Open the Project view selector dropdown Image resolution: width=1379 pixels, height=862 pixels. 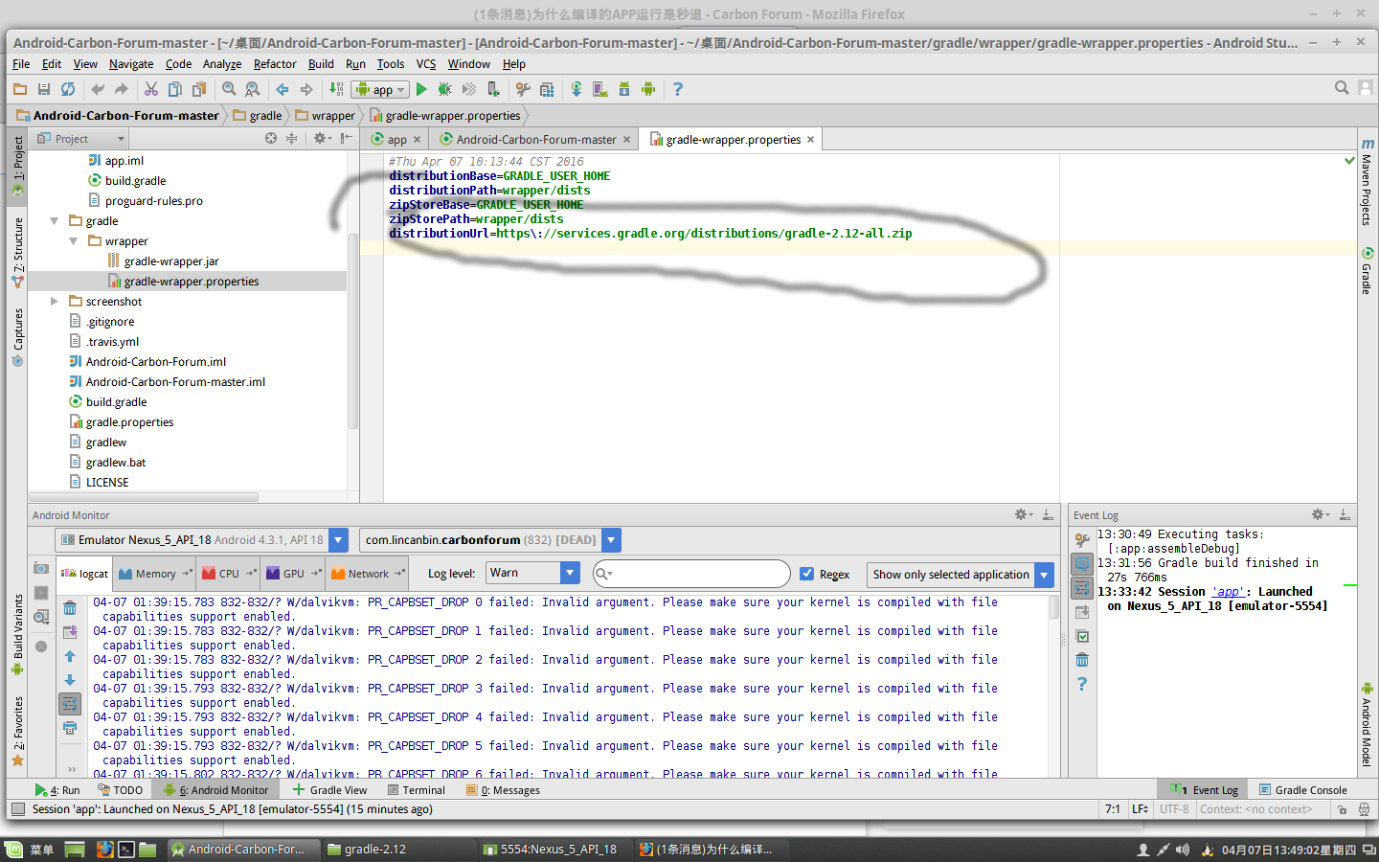point(80,139)
